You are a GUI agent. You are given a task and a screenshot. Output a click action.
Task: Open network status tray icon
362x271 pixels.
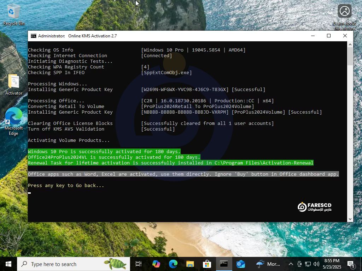coord(308,264)
